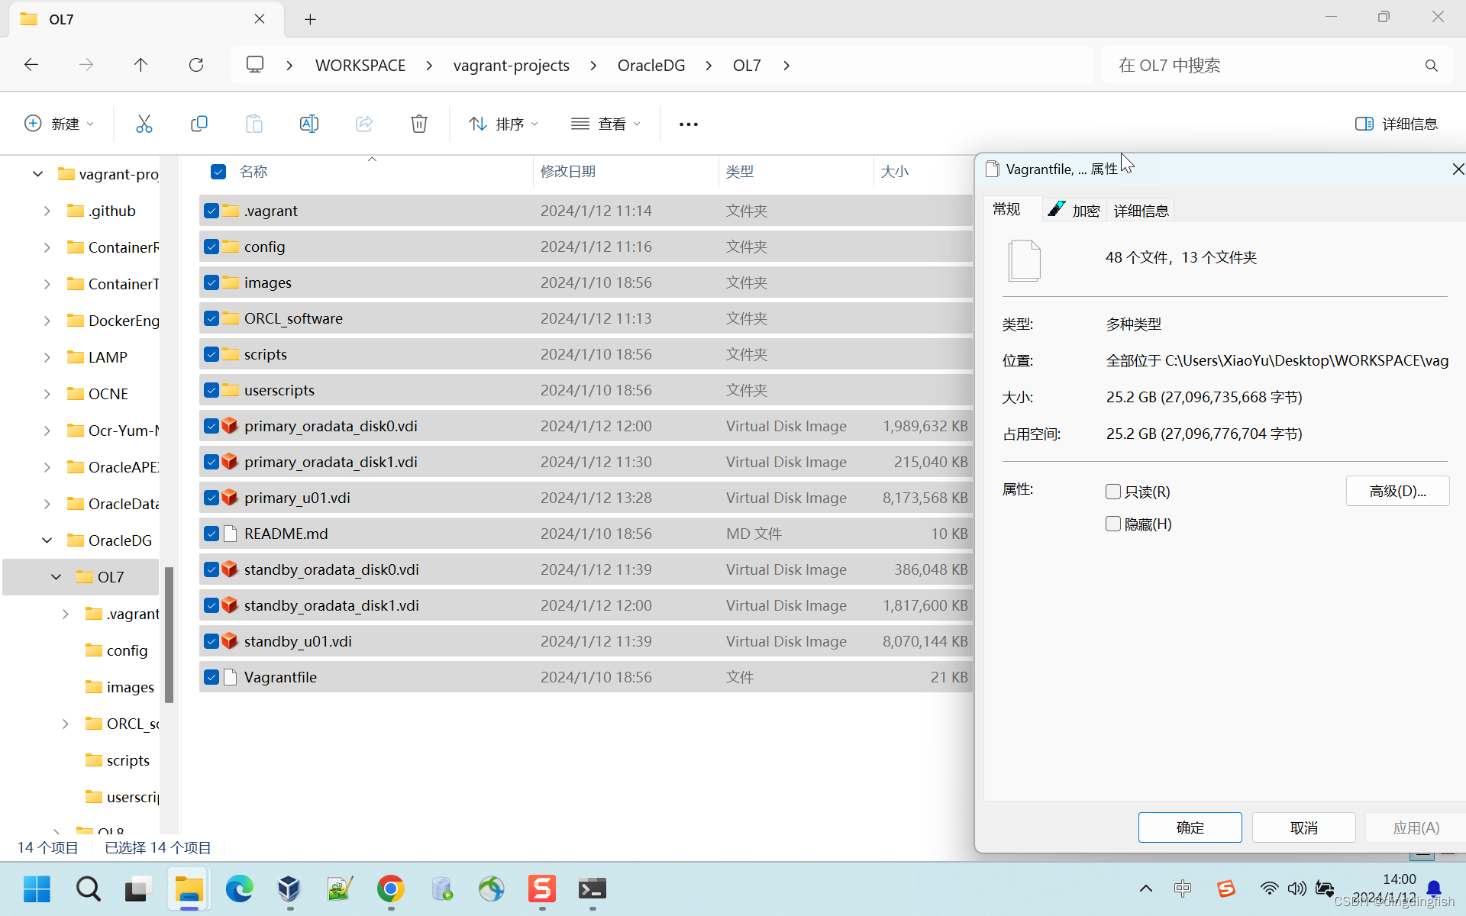Image resolution: width=1466 pixels, height=916 pixels.
Task: Open the 查看 view dropdown
Action: (x=606, y=124)
